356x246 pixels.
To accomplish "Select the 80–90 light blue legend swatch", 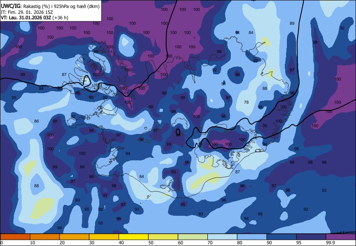I will (x=252, y=237).
